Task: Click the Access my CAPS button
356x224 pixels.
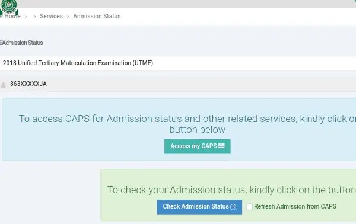Action: [x=198, y=146]
